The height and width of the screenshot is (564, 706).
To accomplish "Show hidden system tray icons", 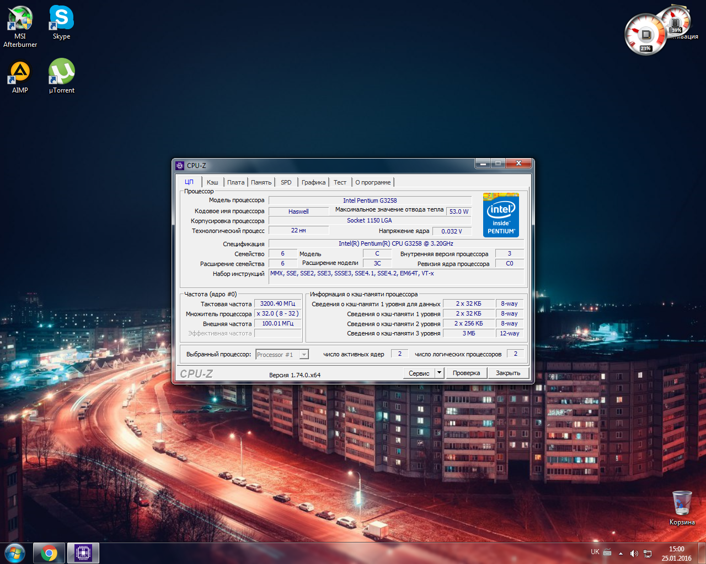I will pyautogui.click(x=621, y=553).
